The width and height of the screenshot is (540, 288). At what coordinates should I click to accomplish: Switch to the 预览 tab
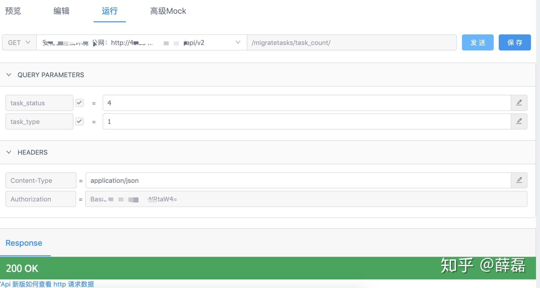tap(13, 11)
